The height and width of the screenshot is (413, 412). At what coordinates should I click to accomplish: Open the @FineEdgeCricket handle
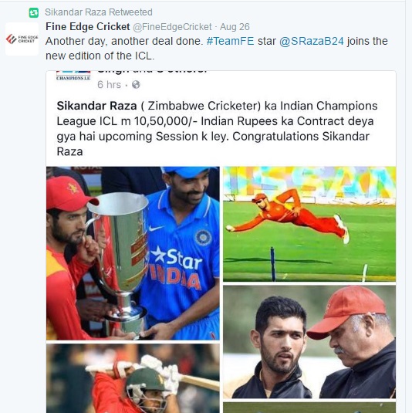pyautogui.click(x=172, y=27)
